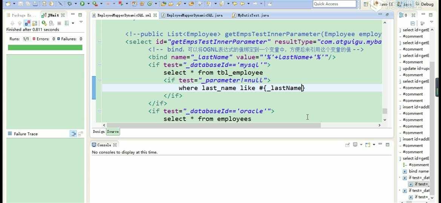Run the program with green play icon
Viewport: 441px width, 203px height.
[83, 4]
